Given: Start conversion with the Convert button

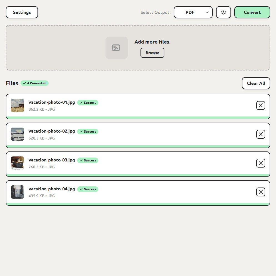Looking at the screenshot, I should point(252,12).
